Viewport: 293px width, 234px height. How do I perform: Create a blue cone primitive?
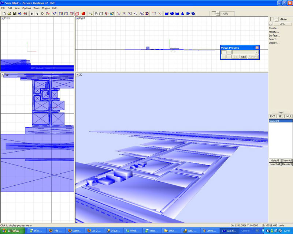pyautogui.click(x=182, y=14)
